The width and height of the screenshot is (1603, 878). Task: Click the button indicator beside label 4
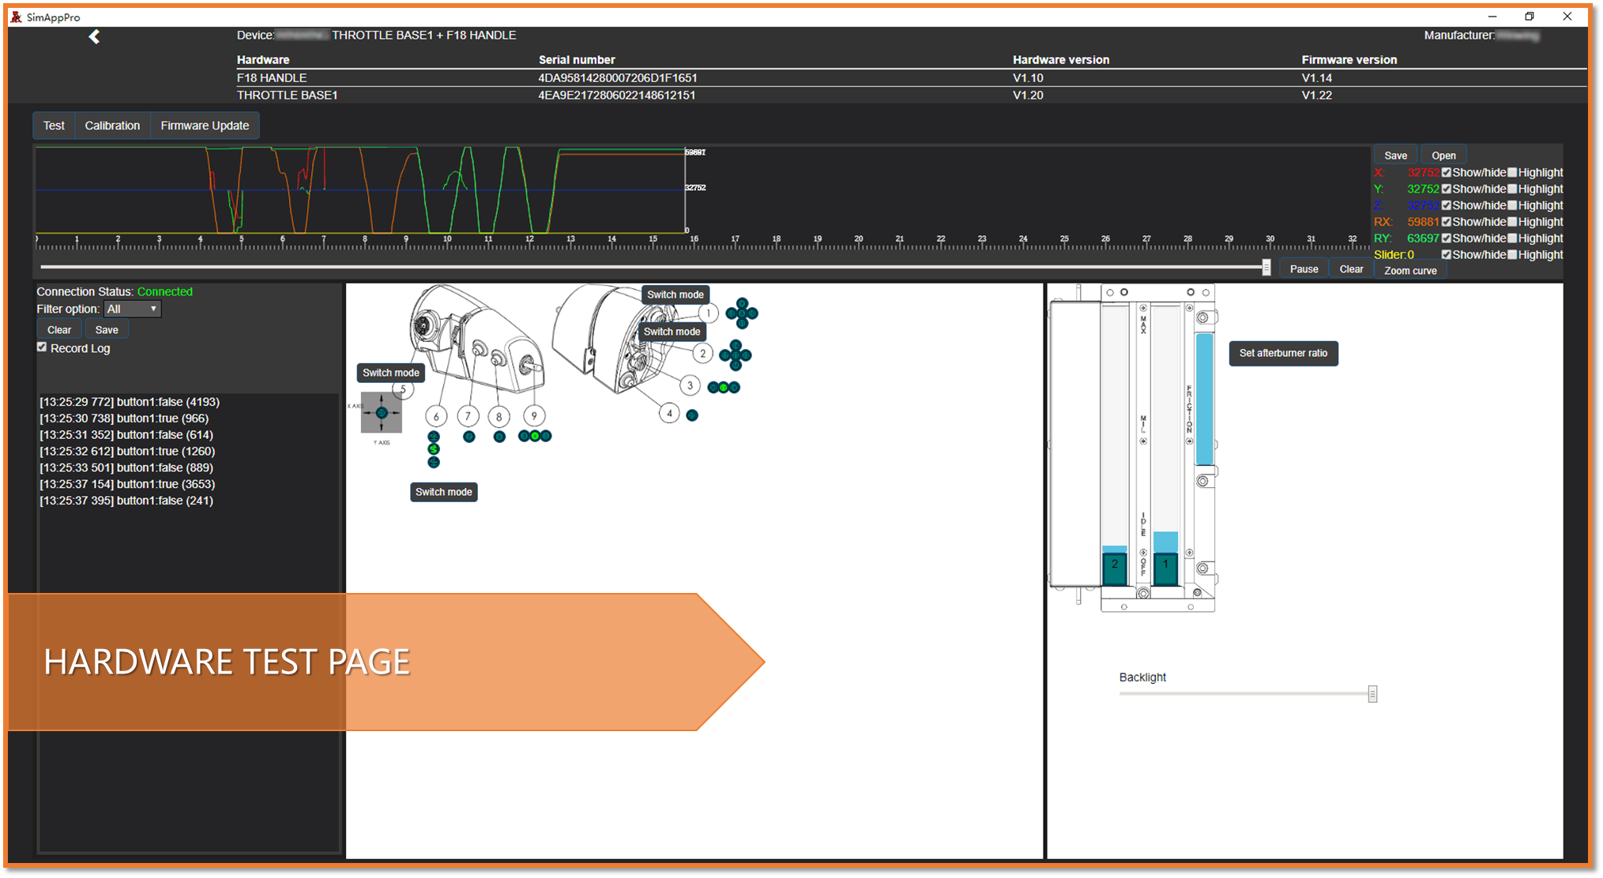pos(692,415)
